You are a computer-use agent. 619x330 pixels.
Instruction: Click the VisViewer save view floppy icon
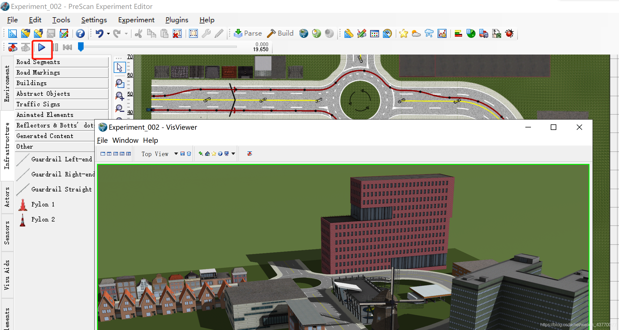coord(183,154)
